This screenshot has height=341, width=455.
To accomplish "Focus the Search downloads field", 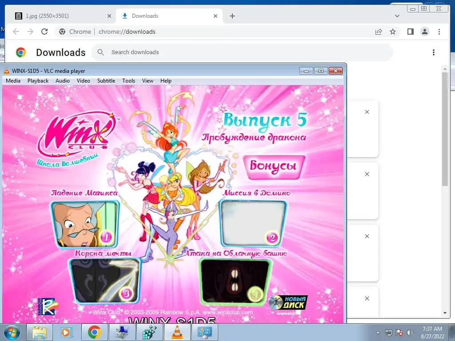I will tap(242, 52).
